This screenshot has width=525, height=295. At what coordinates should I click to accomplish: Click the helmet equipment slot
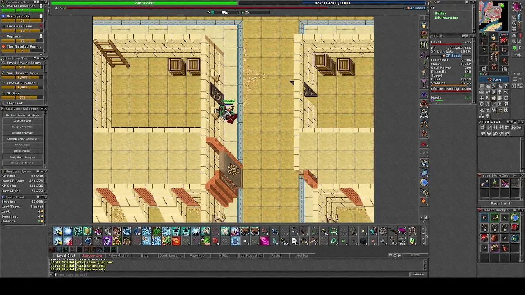click(x=494, y=37)
